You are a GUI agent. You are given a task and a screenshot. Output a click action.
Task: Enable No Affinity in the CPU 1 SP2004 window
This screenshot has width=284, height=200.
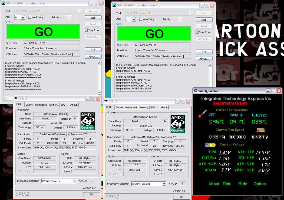[141, 19]
